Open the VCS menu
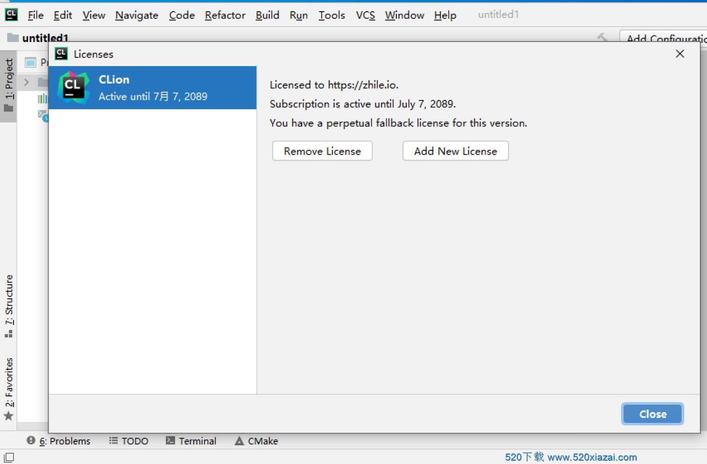The image size is (707, 464). tap(365, 15)
